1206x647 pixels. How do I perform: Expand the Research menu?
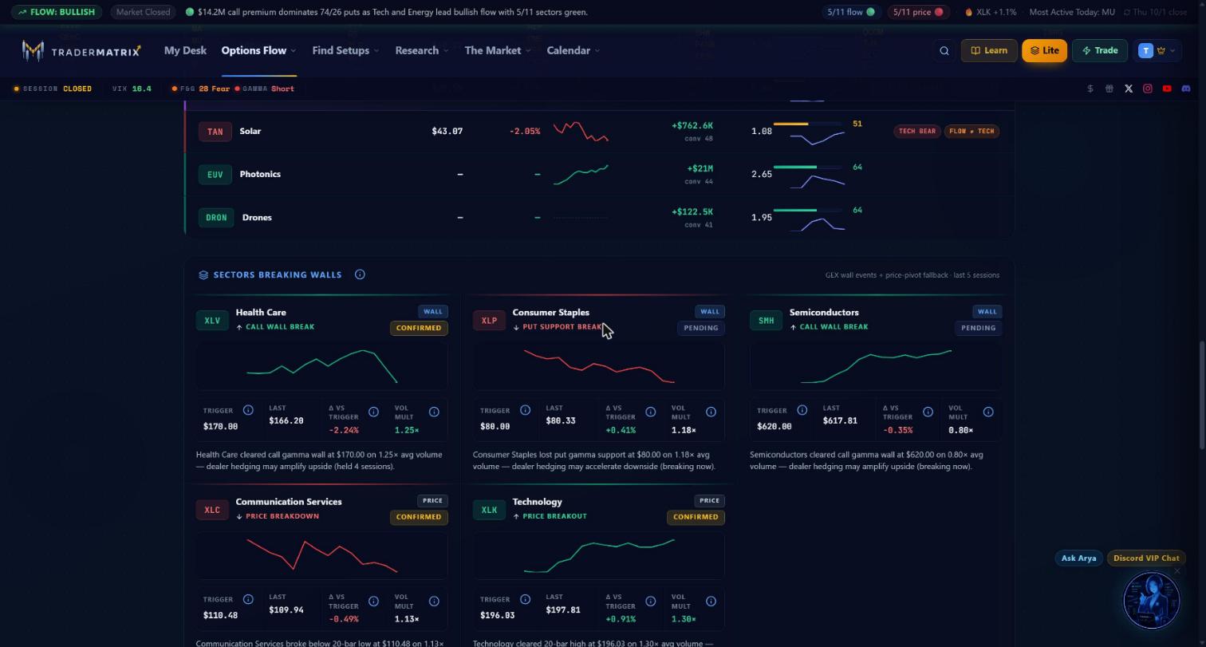pyautogui.click(x=421, y=50)
